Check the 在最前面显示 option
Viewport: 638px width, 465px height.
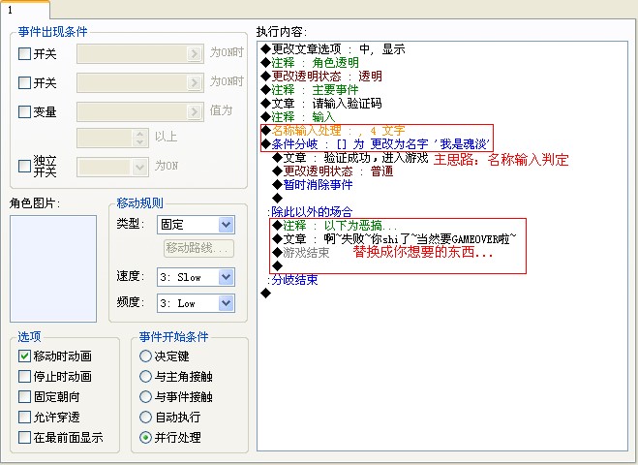point(24,437)
